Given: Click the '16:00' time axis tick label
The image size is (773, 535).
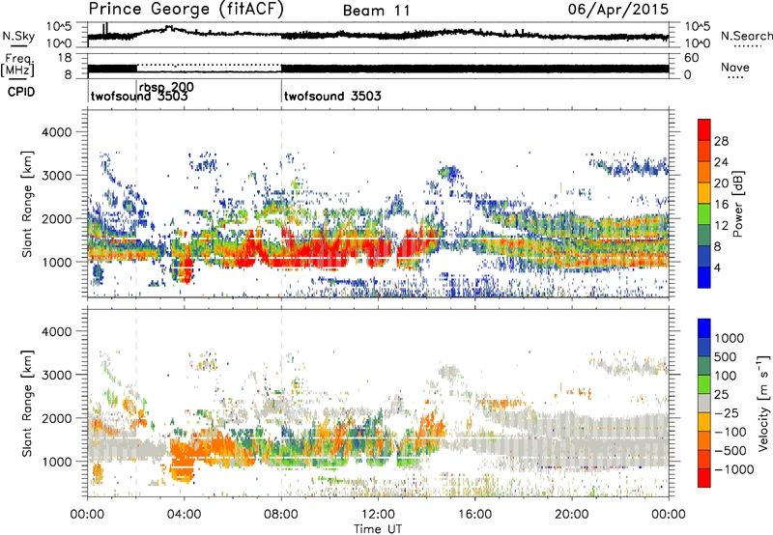Looking at the screenshot, I should (474, 515).
